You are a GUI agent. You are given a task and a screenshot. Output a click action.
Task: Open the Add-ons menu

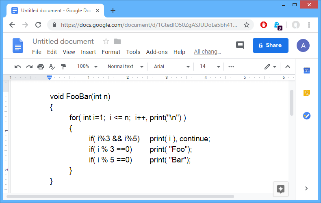(156, 52)
